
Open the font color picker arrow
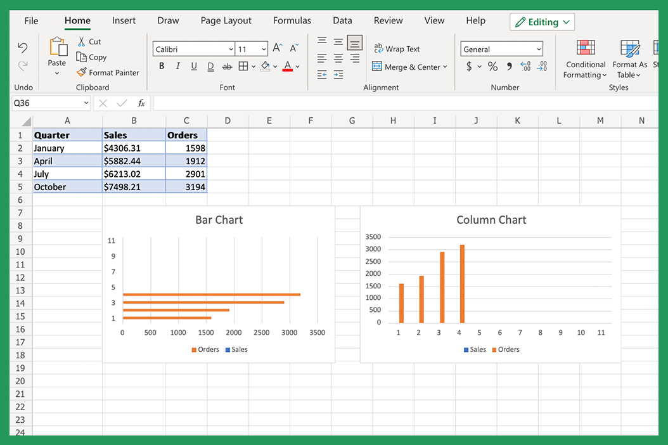coord(298,66)
